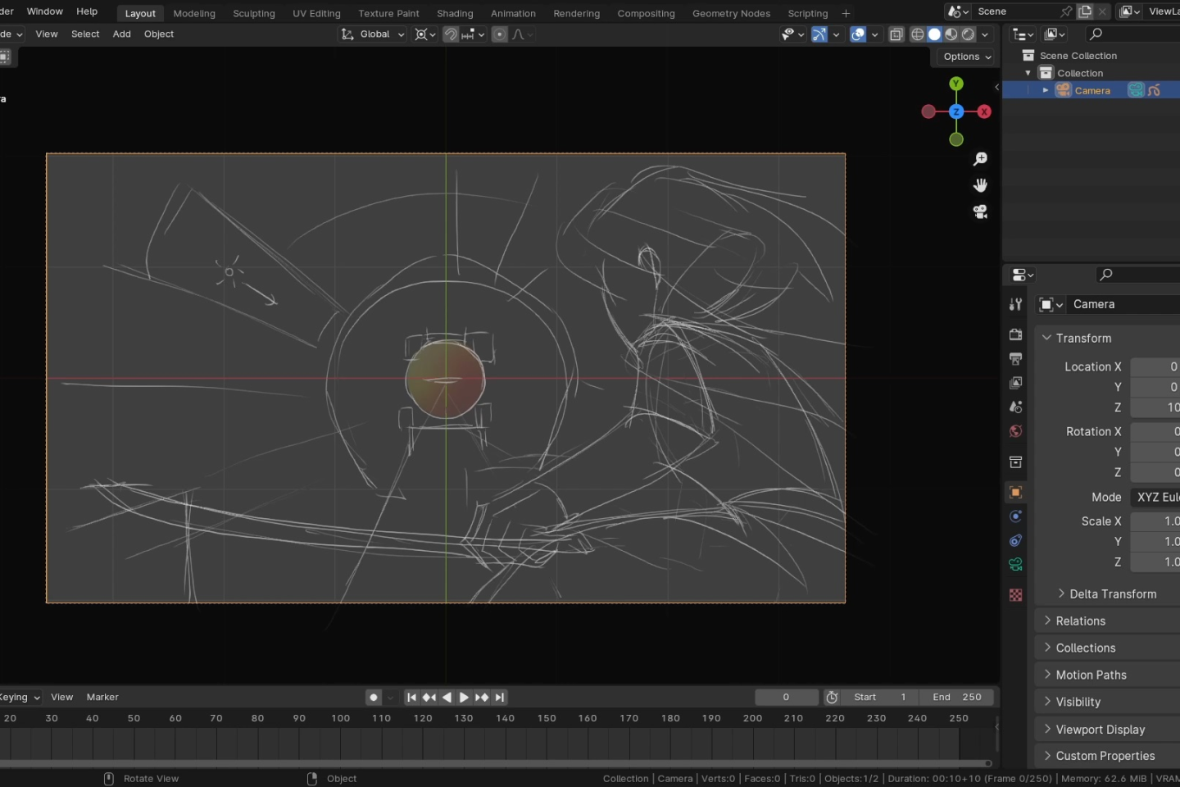Open the Options popover button
1180x787 pixels.
coord(967,57)
